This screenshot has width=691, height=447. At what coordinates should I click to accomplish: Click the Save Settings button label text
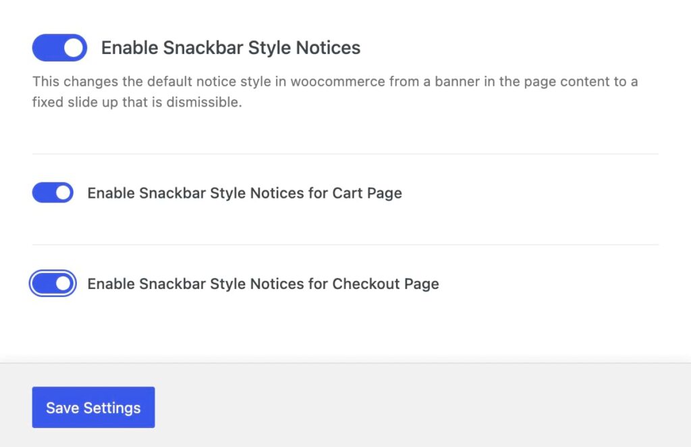(x=93, y=407)
